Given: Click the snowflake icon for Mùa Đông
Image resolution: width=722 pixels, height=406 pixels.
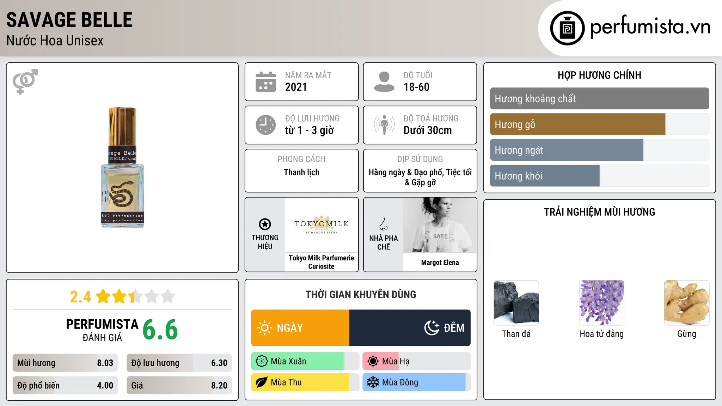Looking at the screenshot, I should (x=373, y=382).
